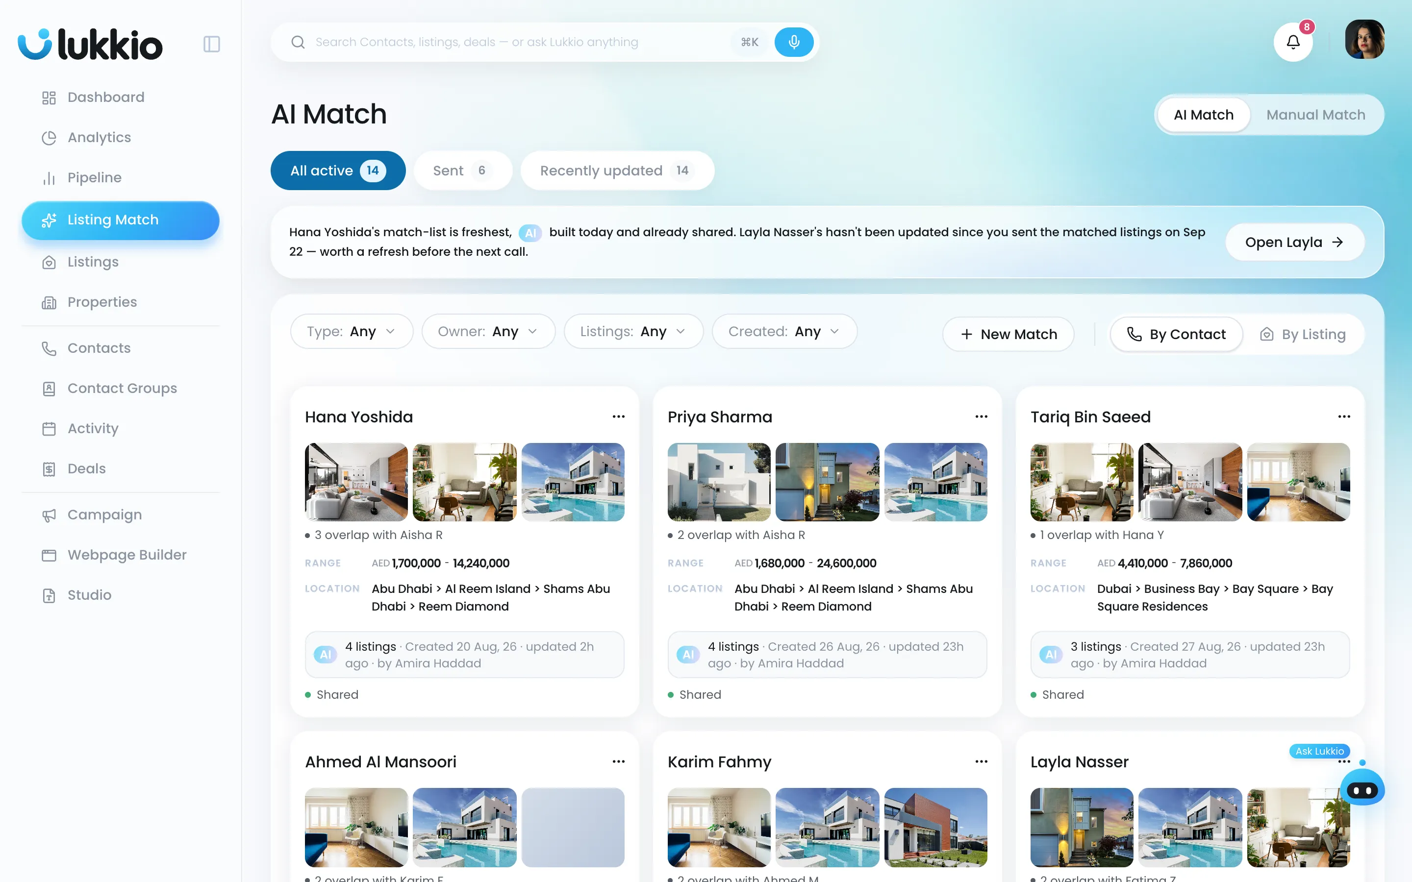This screenshot has height=882, width=1412.
Task: Click the Activity calendar icon
Action: 49,429
